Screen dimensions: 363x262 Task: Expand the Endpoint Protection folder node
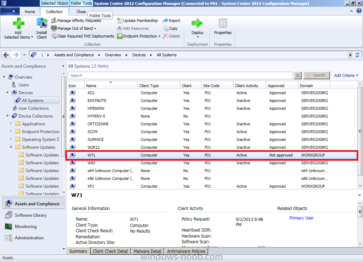pyautogui.click(x=11, y=131)
